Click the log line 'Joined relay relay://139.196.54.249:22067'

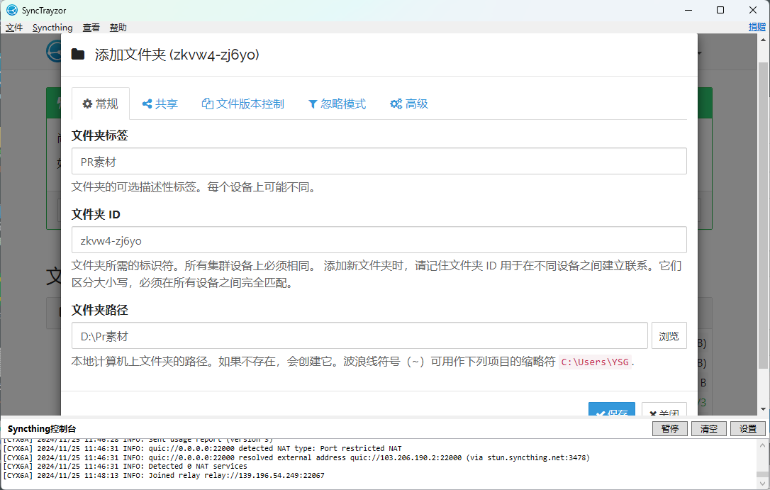164,475
